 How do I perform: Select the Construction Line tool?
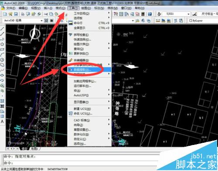click(2, 34)
